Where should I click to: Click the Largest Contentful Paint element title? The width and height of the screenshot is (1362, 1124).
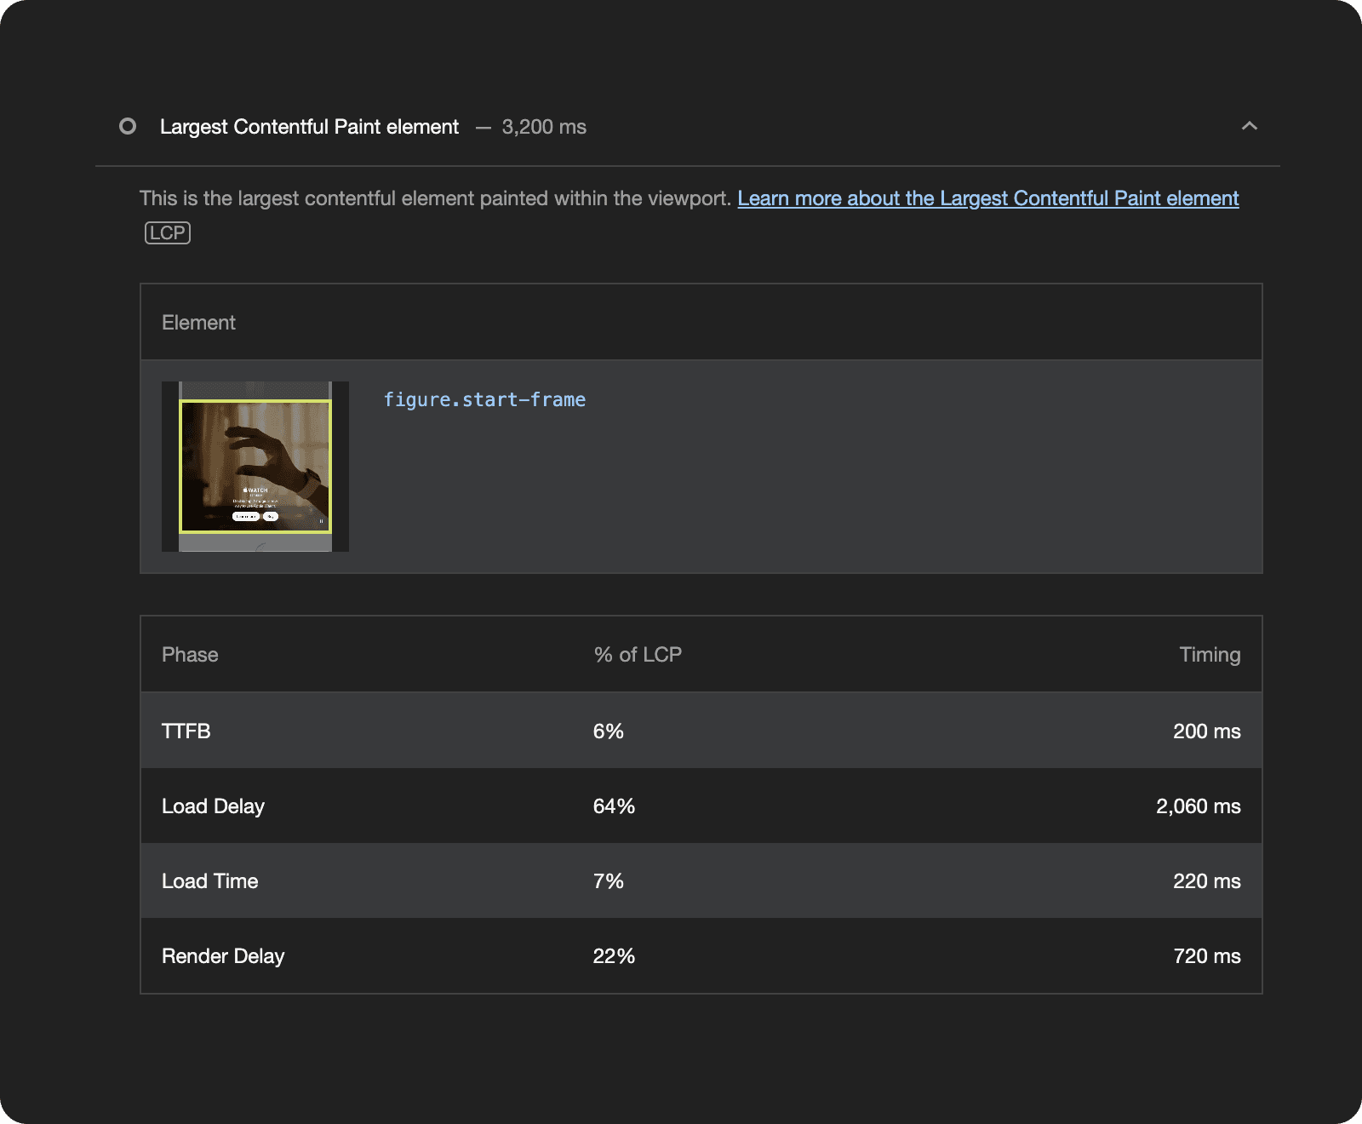(309, 127)
